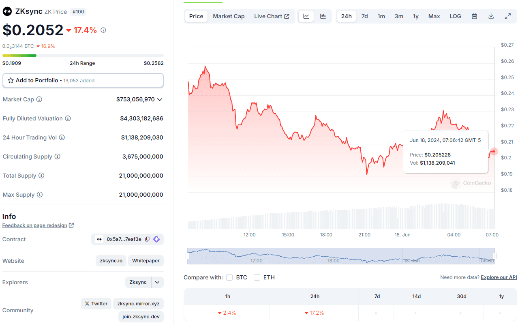Image resolution: width=520 pixels, height=324 pixels.
Task: Open the Zksync explorer button
Action: tap(138, 282)
